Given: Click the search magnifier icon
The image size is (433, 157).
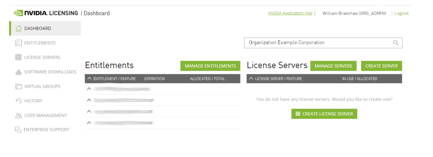Looking at the screenshot, I should click(x=396, y=43).
